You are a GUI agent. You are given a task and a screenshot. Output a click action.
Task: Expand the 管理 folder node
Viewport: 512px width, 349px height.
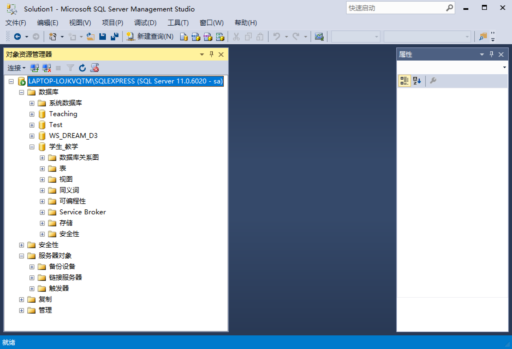(x=22, y=311)
